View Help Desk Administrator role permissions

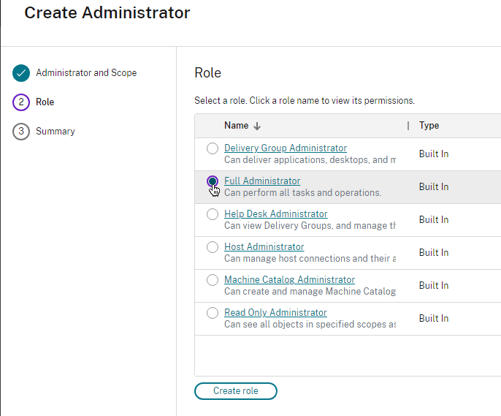[276, 214]
